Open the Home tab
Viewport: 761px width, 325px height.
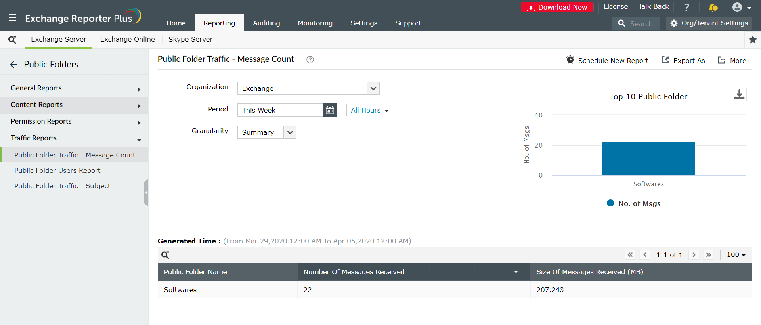pyautogui.click(x=176, y=23)
